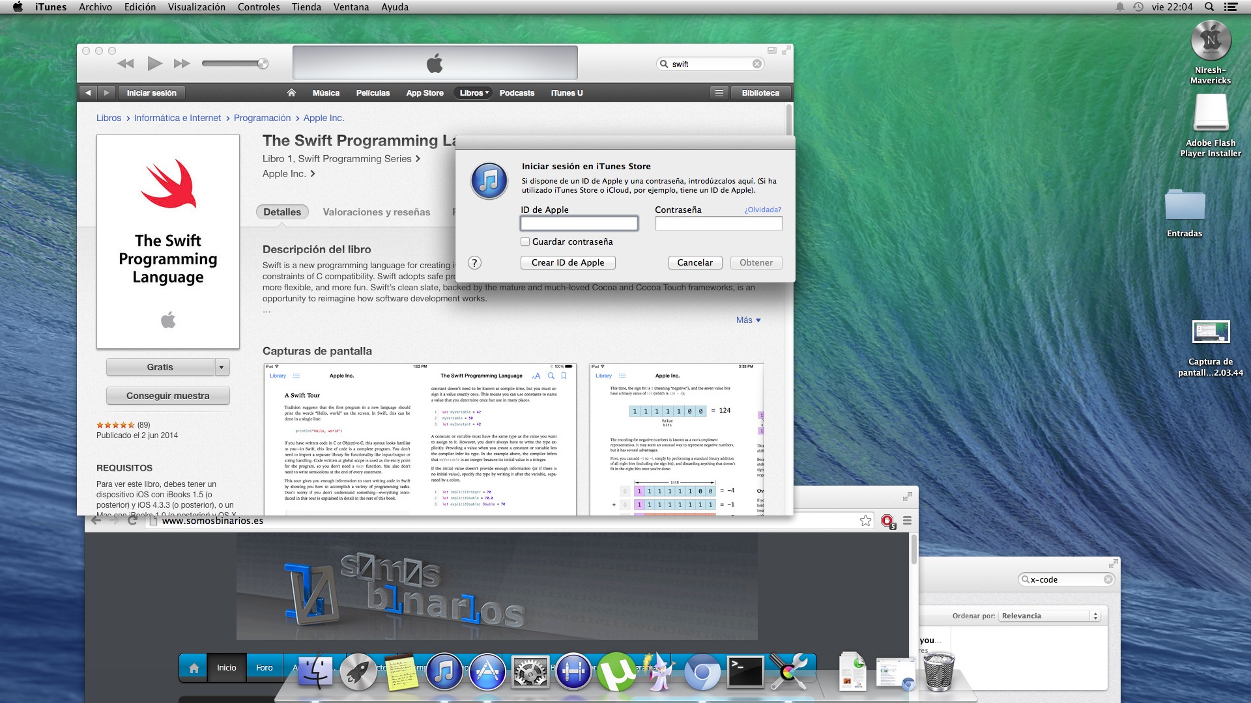Go forward with the iTunes Store forward arrow
Viewport: 1251px width, 703px height.
coord(107,93)
